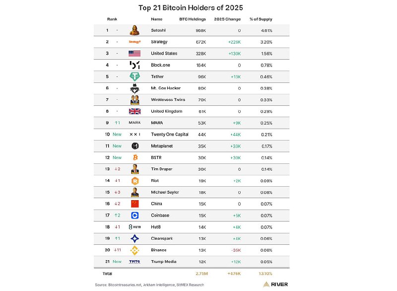Click the Riot logo icon
Image resolution: width=397 pixels, height=291 pixels.
[x=134, y=181]
